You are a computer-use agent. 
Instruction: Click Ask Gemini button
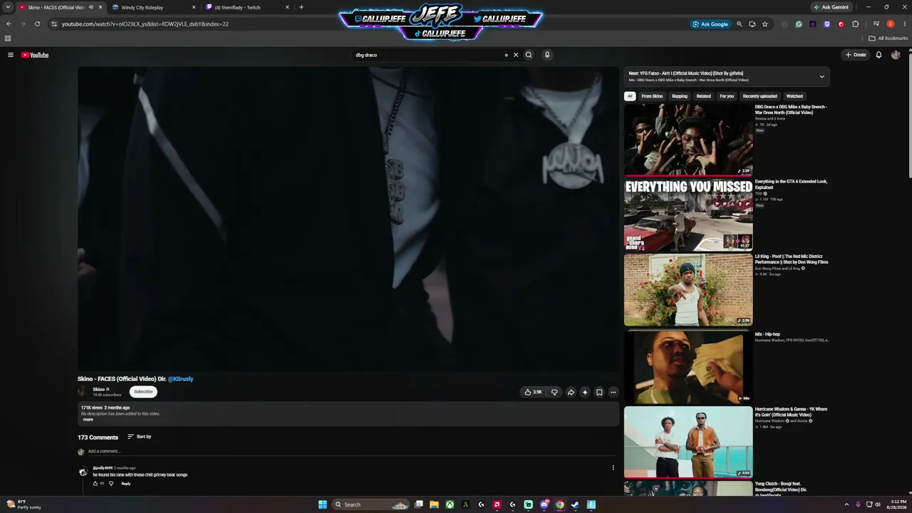pos(831,7)
